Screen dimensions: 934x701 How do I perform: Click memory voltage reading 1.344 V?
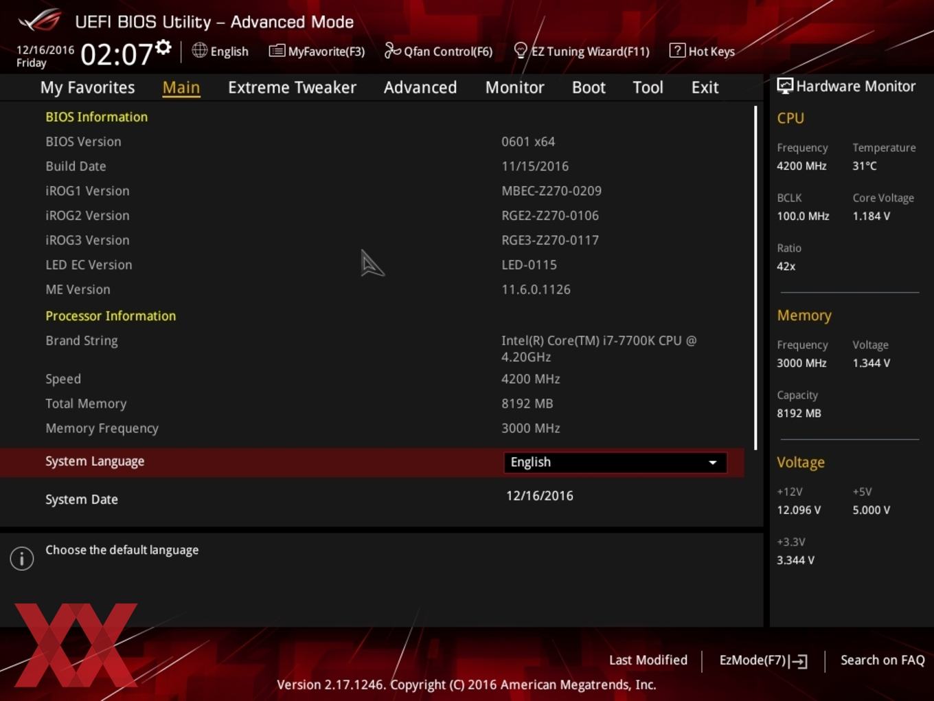(872, 363)
